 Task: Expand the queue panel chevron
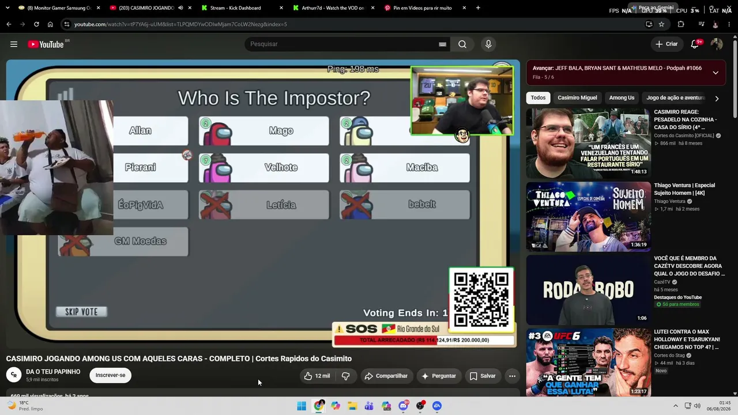716,73
